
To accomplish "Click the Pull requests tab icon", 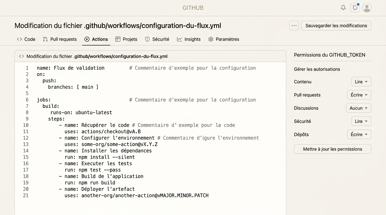I will coord(45,39).
